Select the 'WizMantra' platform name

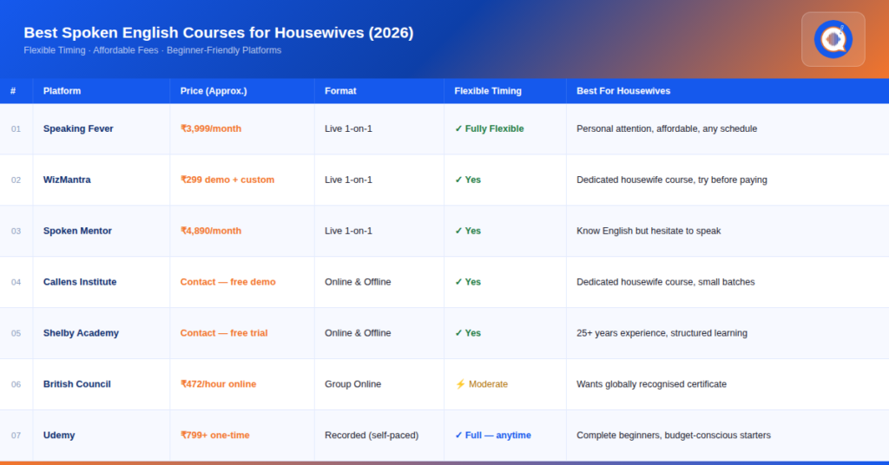pyautogui.click(x=67, y=180)
